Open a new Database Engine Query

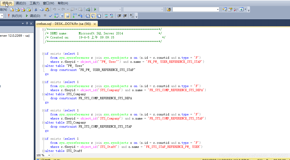(12, 9)
